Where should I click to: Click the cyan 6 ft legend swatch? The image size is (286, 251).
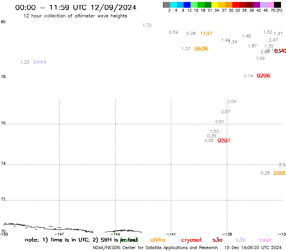pyautogui.click(x=174, y=5)
